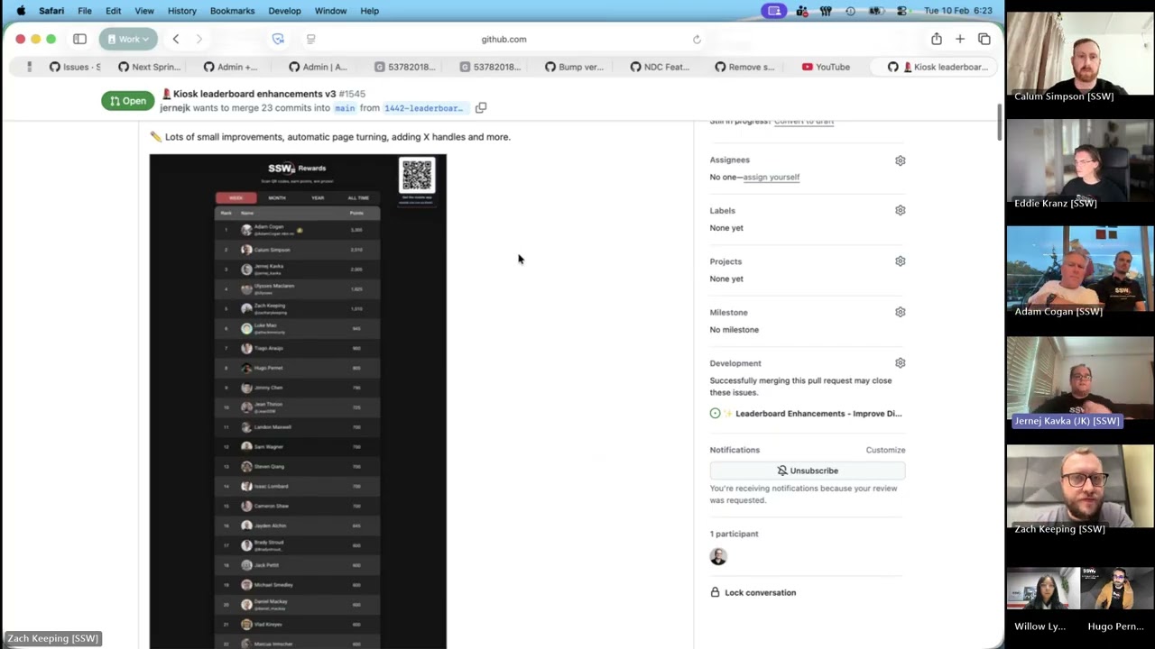The height and width of the screenshot is (649, 1155).
Task: Open the Assignees gear settings
Action: 900,160
